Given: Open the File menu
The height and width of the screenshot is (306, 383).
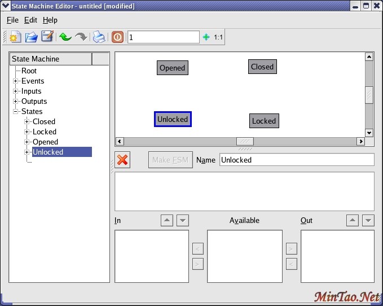Looking at the screenshot, I should tap(12, 20).
